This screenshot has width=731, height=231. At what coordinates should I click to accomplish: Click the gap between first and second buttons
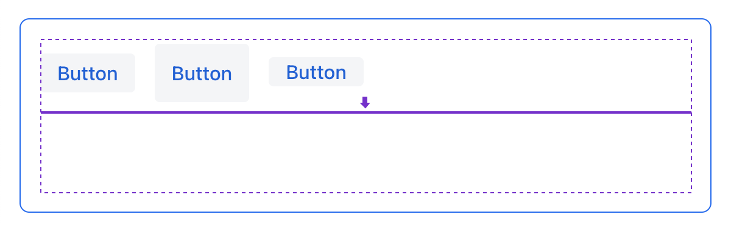[145, 73]
